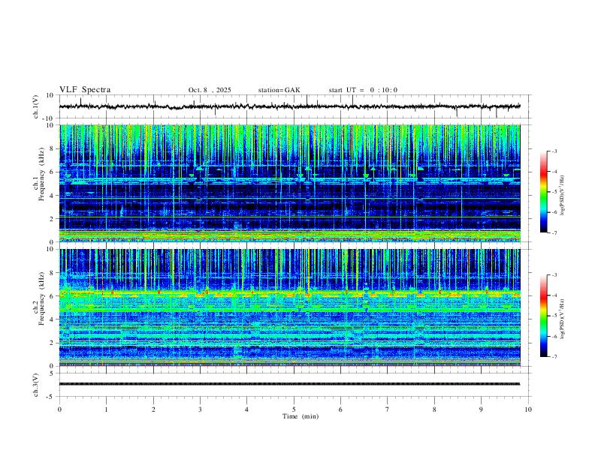Click the "5" tick on ch.3(V) axis

(53, 373)
